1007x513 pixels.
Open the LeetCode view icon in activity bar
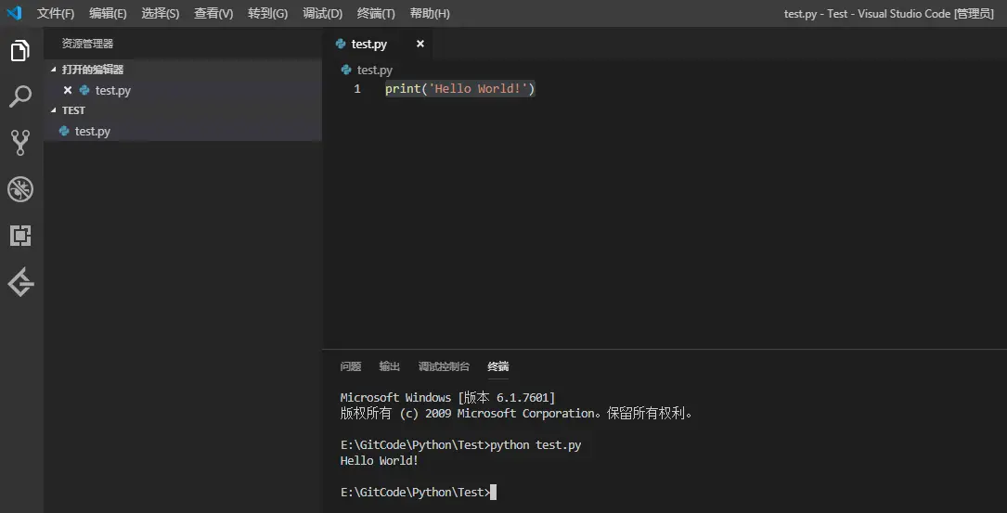pyautogui.click(x=20, y=282)
